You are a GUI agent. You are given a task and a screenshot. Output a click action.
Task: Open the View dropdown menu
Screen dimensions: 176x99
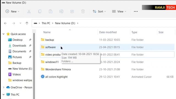tap(119, 12)
